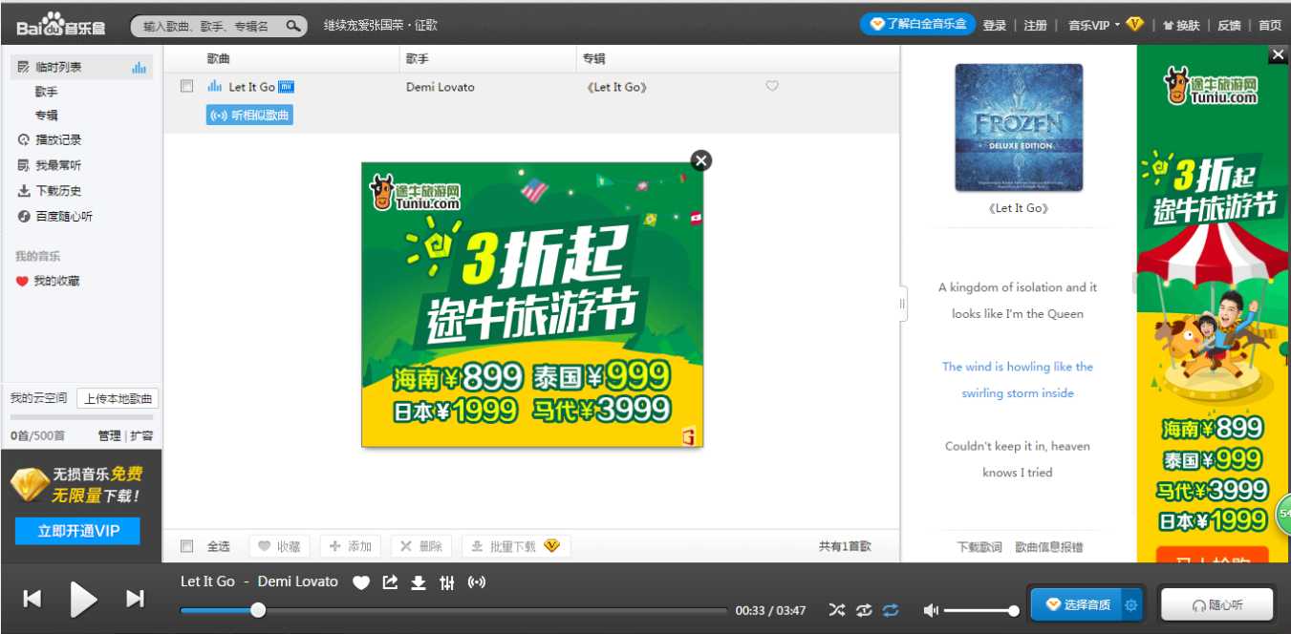Favorite Let It Go with the row heart icon
Viewport: 1291px width, 634px height.
tap(772, 87)
